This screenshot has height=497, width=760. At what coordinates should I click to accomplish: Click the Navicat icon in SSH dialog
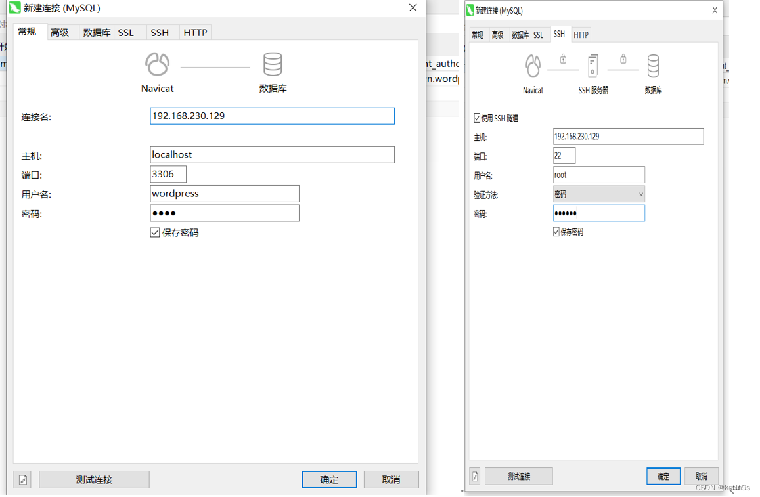click(x=533, y=66)
